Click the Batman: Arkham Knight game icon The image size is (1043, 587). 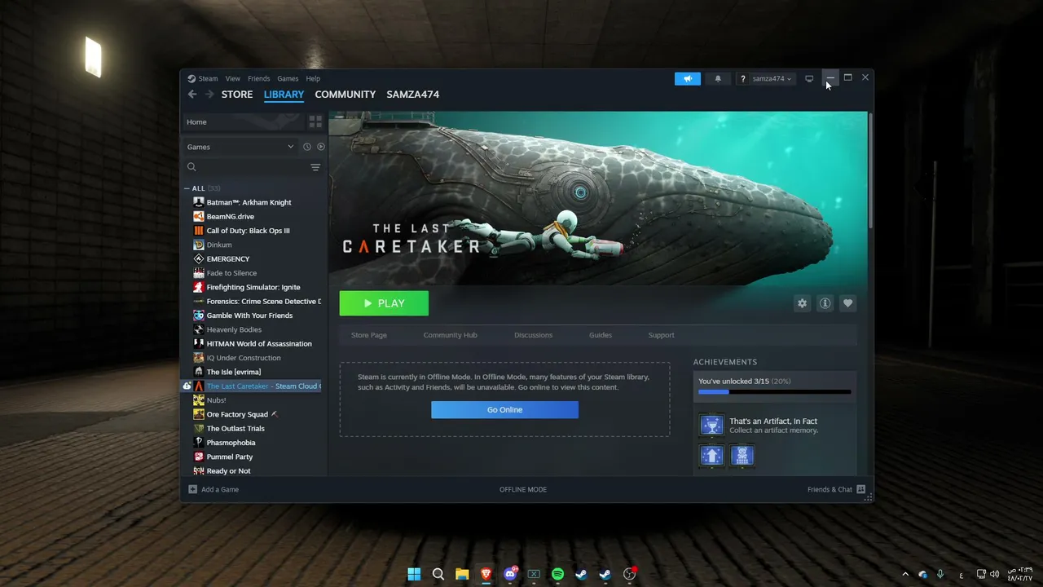[199, 202]
